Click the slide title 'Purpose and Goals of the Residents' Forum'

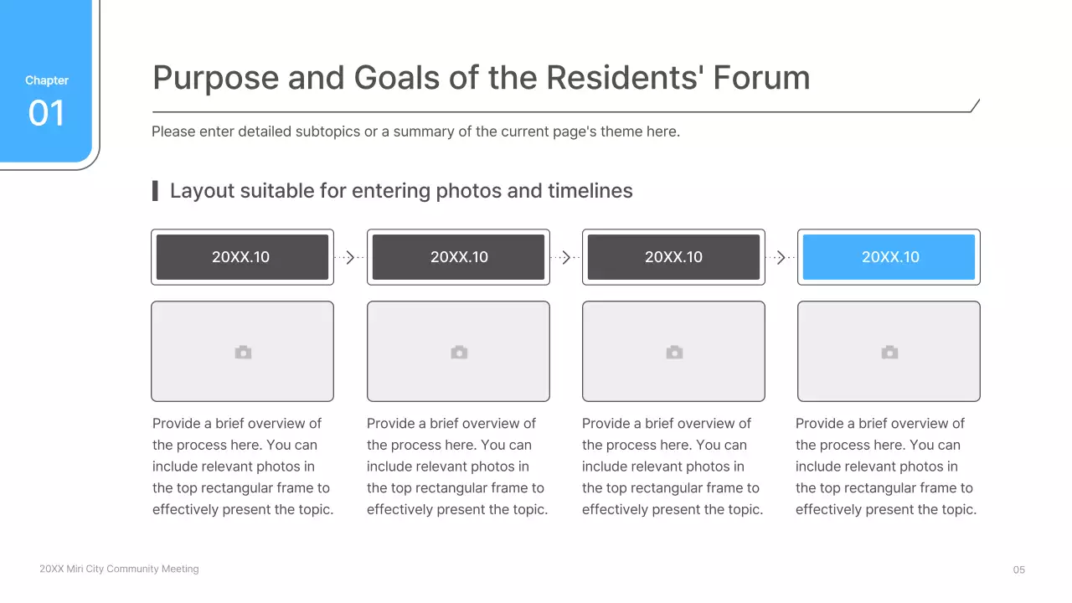point(481,78)
